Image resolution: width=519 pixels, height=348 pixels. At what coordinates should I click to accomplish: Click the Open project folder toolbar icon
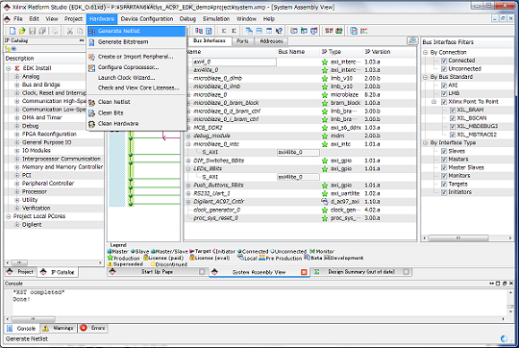(x=22, y=31)
